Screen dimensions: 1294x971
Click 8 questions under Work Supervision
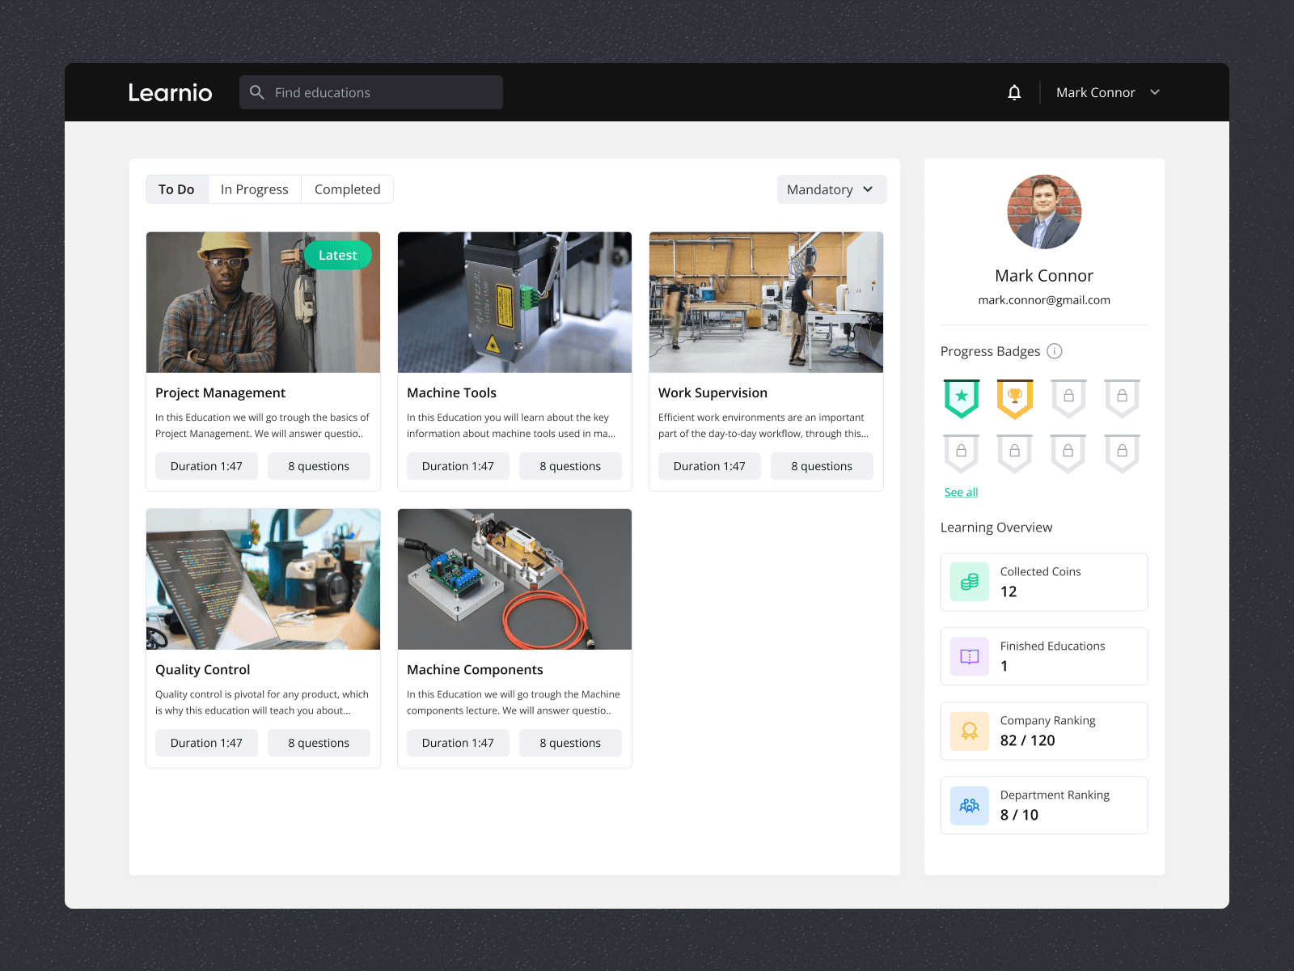(822, 466)
